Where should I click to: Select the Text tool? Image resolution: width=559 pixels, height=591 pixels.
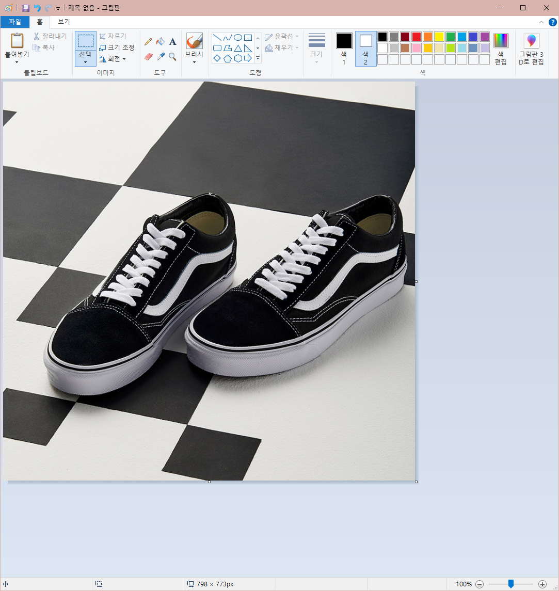(x=172, y=41)
